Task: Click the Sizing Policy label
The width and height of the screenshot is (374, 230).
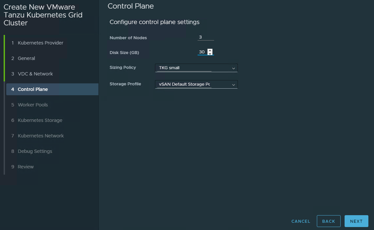Action: coord(123,68)
